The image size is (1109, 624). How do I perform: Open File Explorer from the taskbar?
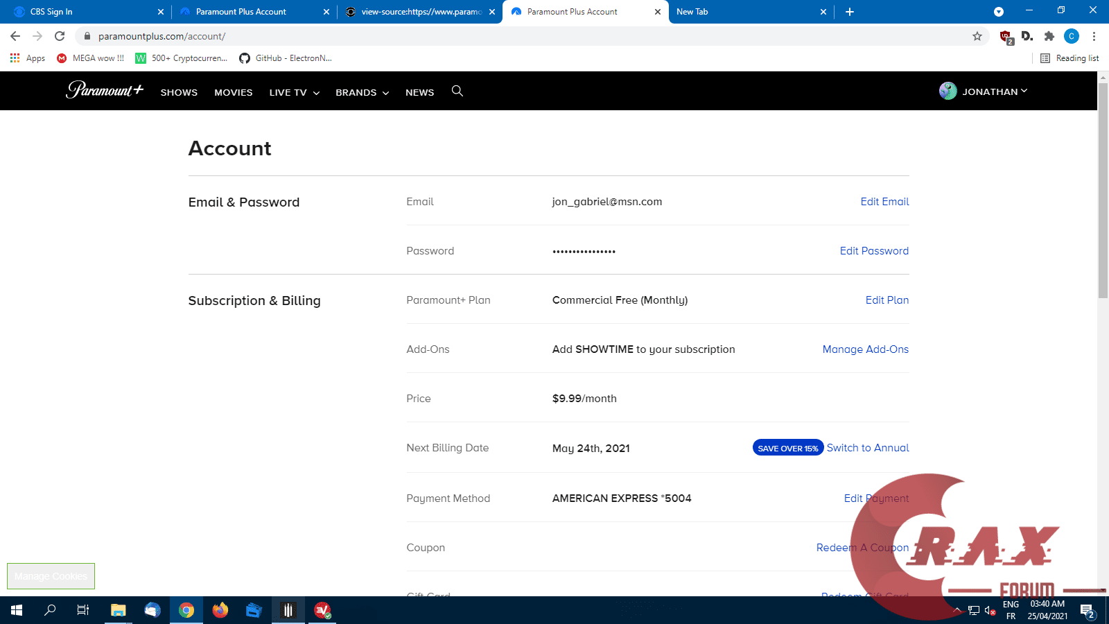pyautogui.click(x=118, y=610)
